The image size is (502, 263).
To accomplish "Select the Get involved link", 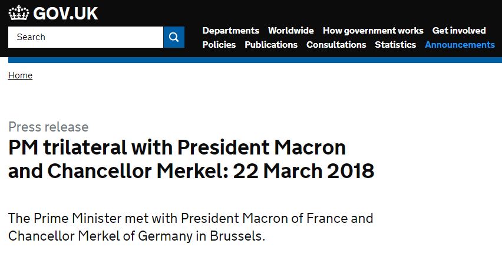I will point(459,31).
